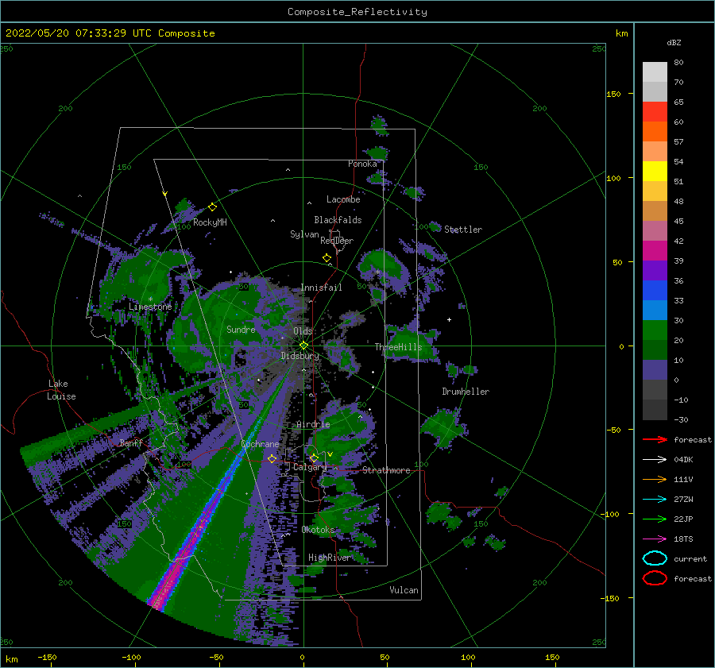Click the Stettler city label
This screenshot has width=715, height=668.
[x=463, y=230]
